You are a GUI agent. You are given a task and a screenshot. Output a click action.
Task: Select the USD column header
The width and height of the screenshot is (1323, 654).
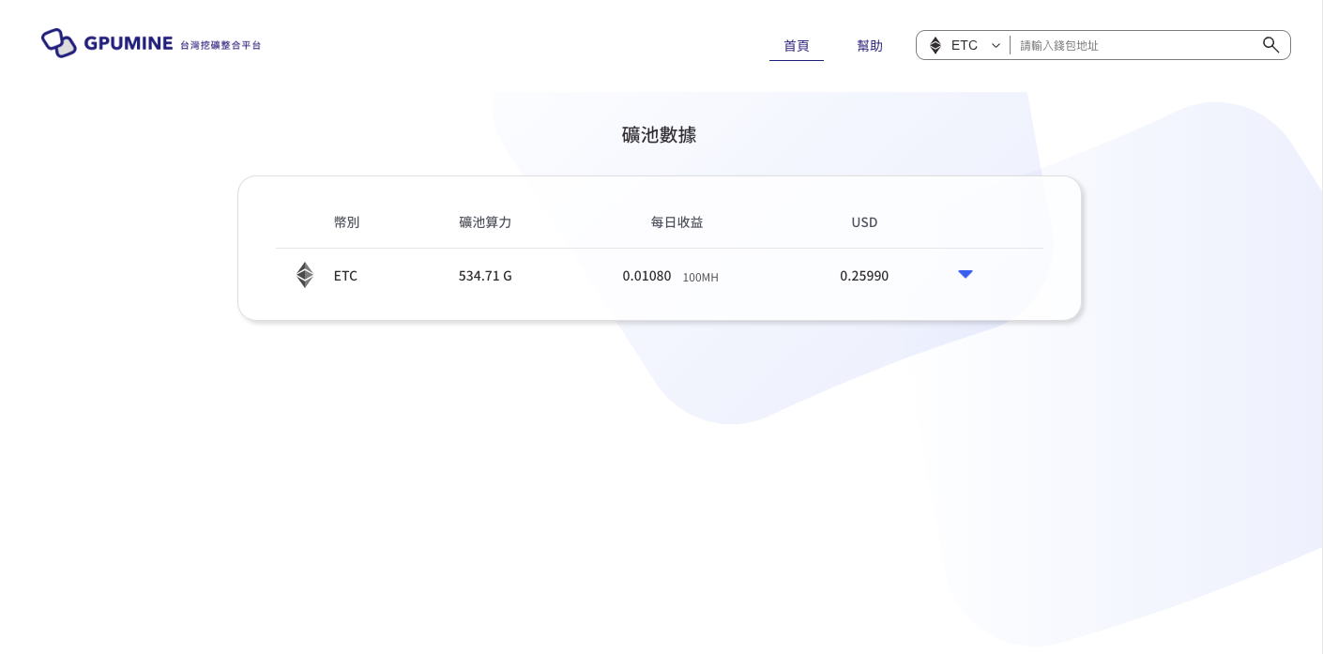pos(864,222)
